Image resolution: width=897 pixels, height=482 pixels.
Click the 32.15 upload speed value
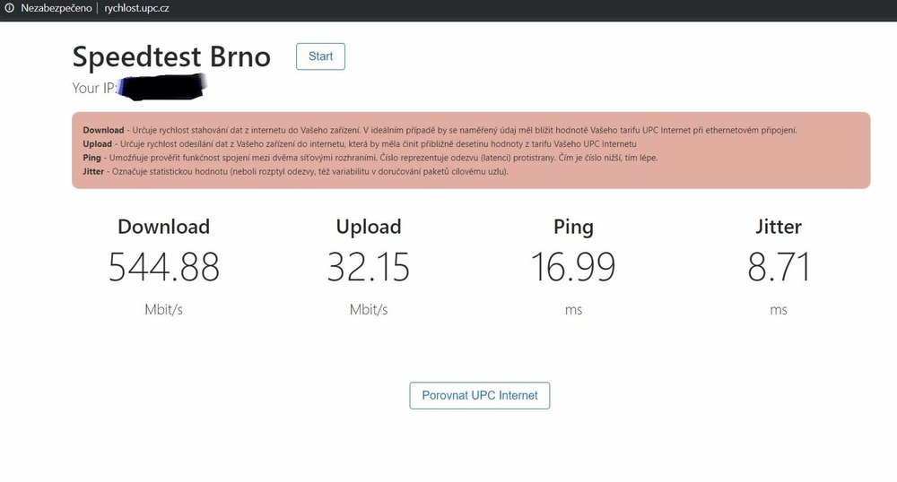coord(369,267)
